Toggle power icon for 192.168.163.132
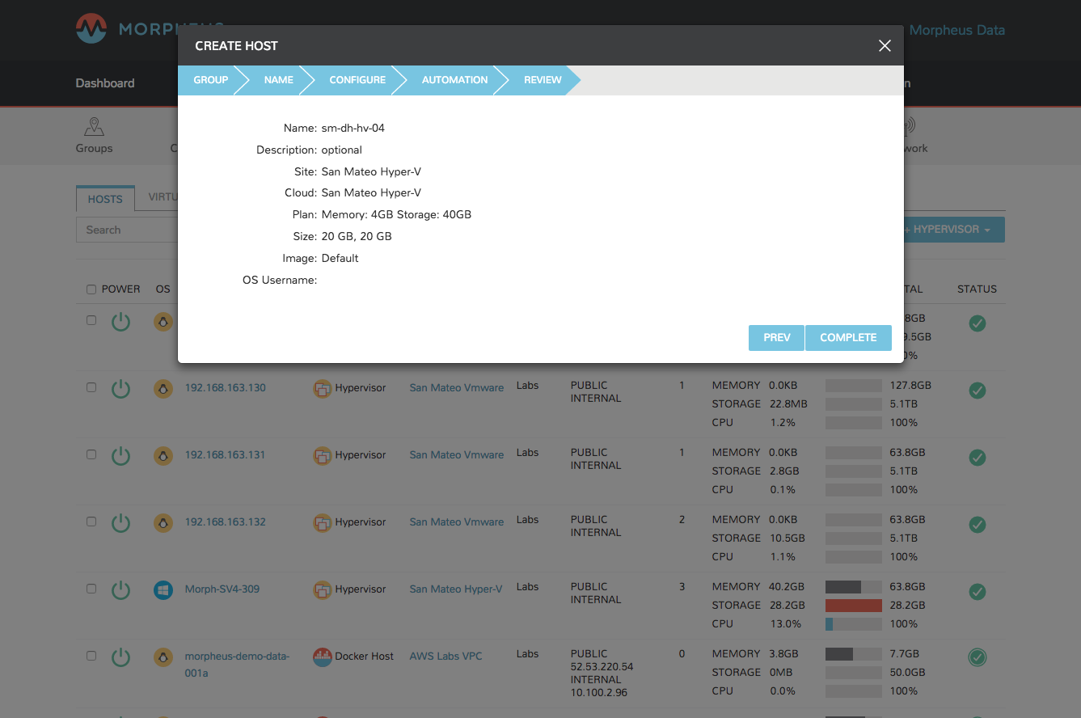The height and width of the screenshot is (718, 1081). (120, 524)
